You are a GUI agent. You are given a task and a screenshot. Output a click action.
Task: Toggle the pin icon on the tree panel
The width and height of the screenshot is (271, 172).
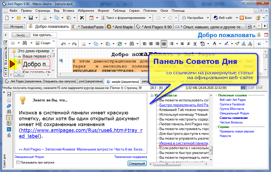coord(6,42)
